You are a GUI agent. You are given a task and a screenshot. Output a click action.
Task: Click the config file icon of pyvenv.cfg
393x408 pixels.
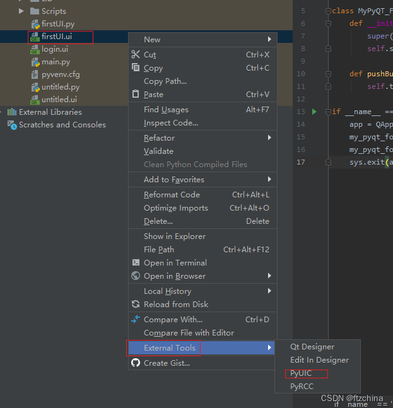click(35, 74)
